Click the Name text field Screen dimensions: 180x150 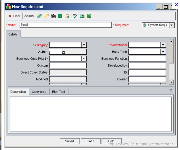click(x=66, y=25)
